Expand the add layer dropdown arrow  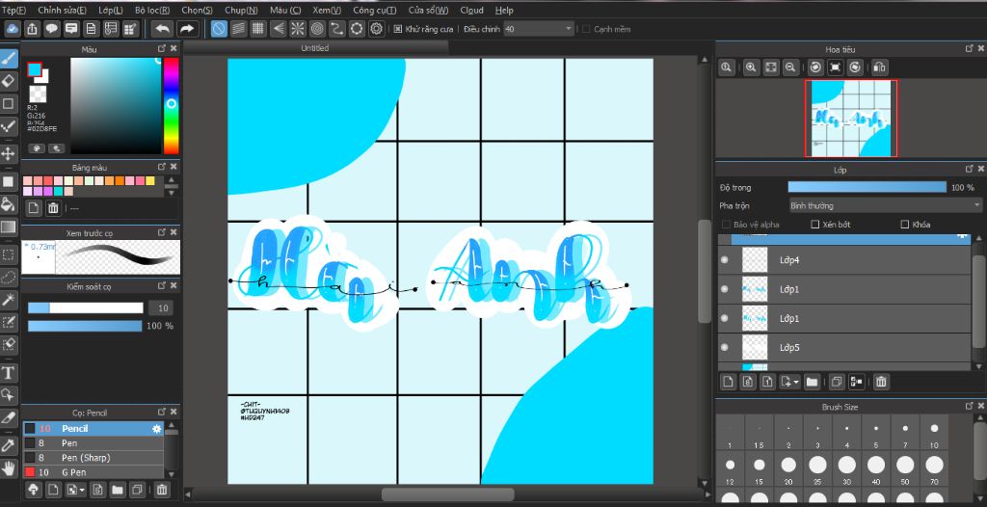(797, 383)
